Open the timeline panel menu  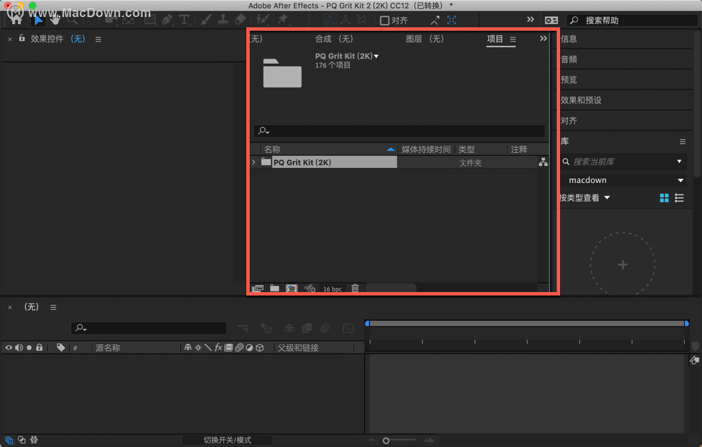point(53,307)
